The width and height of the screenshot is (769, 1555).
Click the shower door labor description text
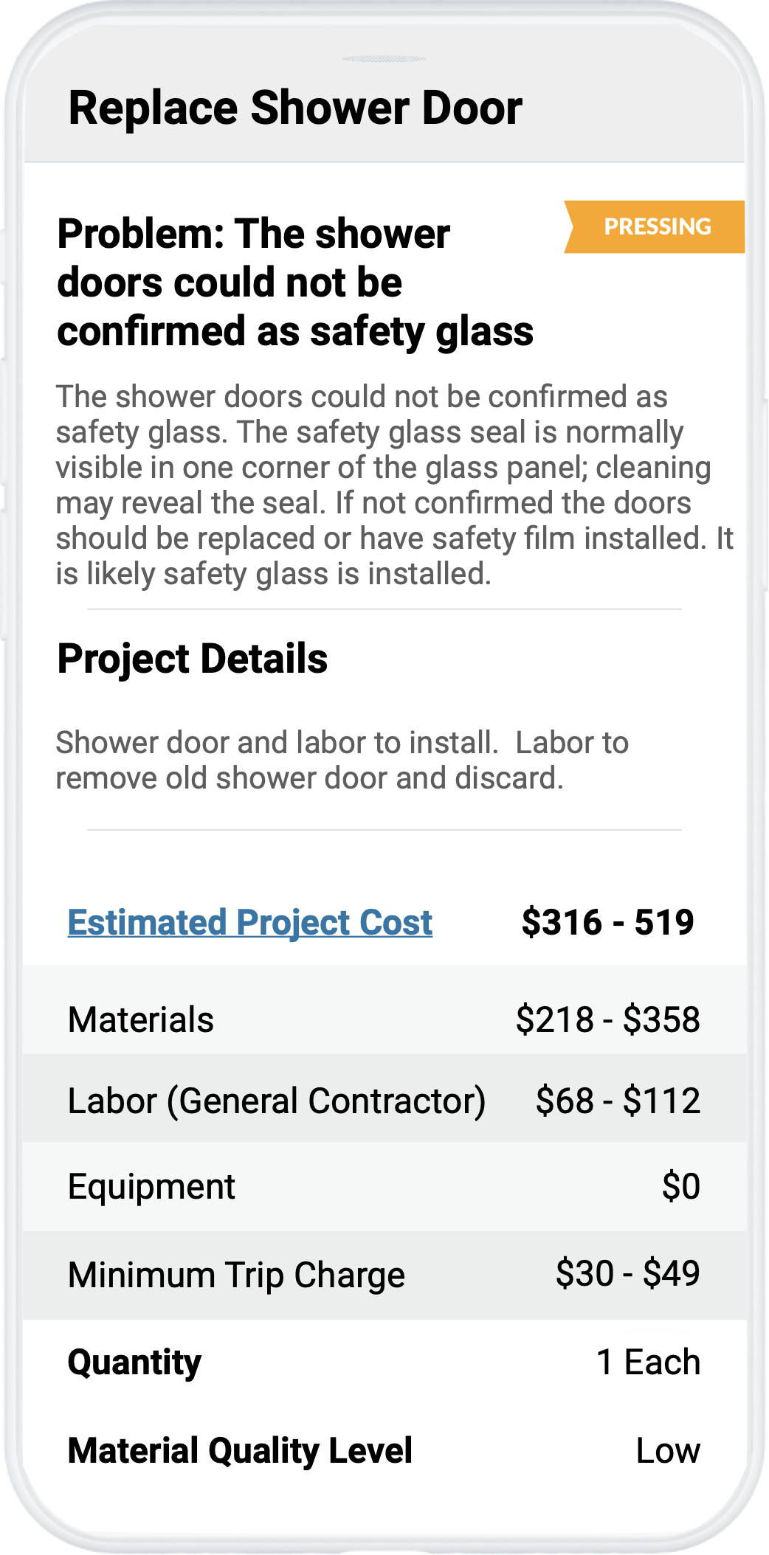342,761
